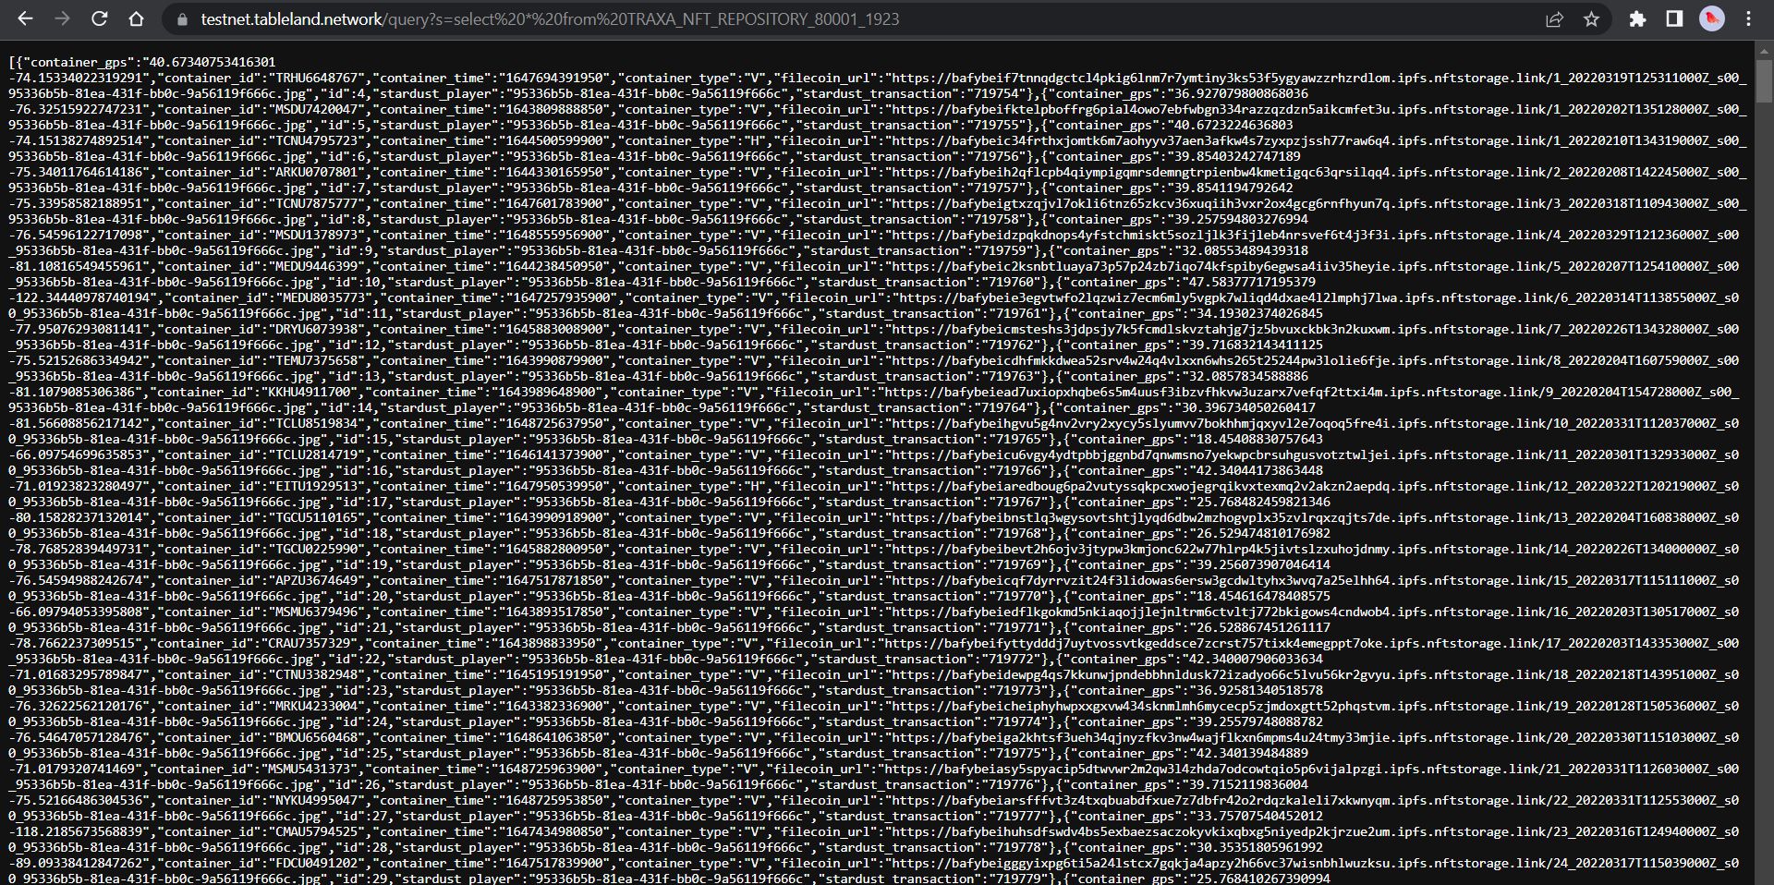Open the Extensions puzzle menu
1774x885 pixels.
[1637, 18]
